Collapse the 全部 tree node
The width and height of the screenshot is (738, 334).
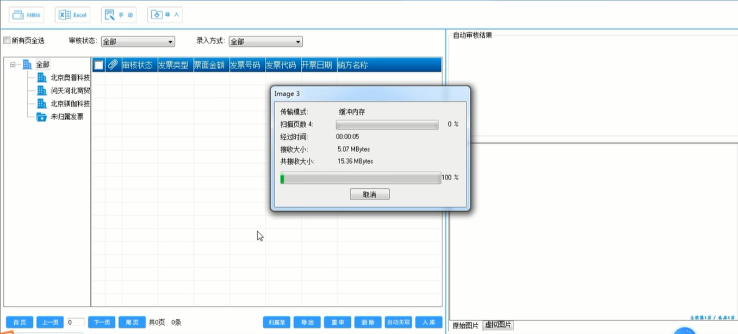coord(13,65)
